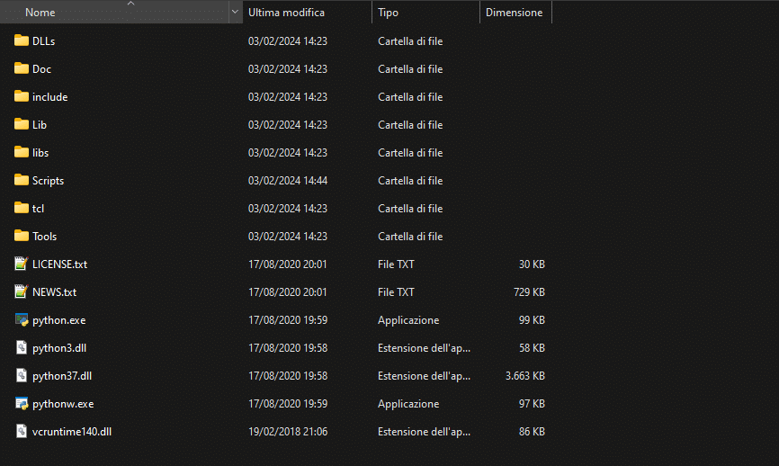Image resolution: width=779 pixels, height=466 pixels.
Task: Open the Nome column filter dropdown arrow
Action: point(235,12)
